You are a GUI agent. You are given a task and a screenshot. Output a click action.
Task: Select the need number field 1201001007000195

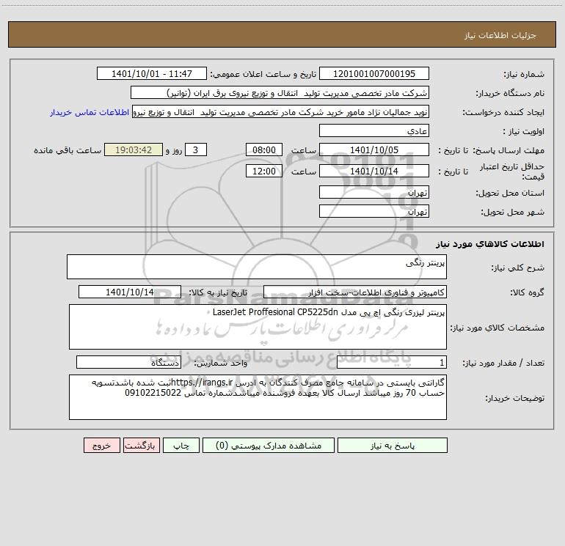(374, 73)
